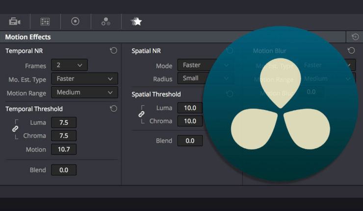
Task: Click the Spatial Luma value field
Action: [x=190, y=108]
